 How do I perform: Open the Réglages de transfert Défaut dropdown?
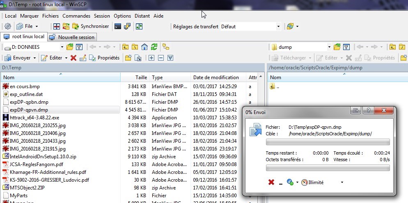click(278, 26)
